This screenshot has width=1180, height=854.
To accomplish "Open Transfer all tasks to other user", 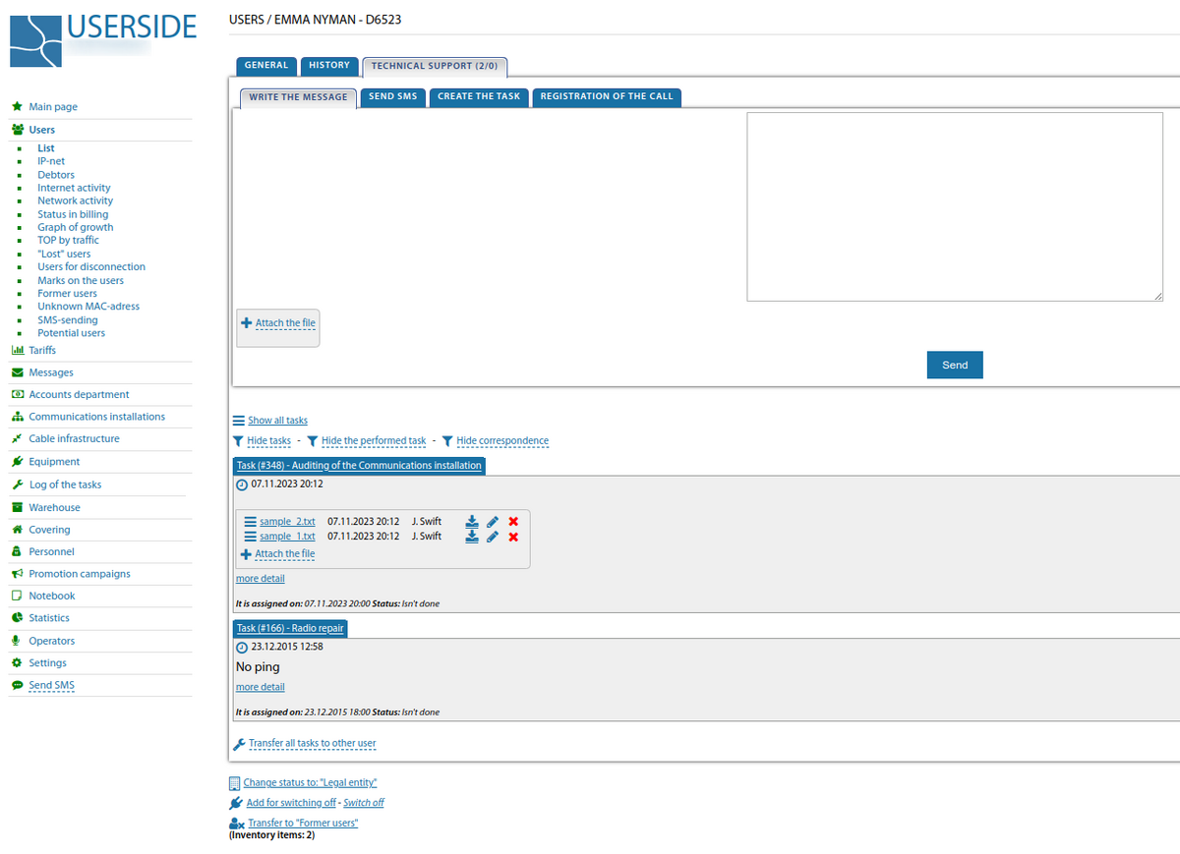I will click(312, 744).
